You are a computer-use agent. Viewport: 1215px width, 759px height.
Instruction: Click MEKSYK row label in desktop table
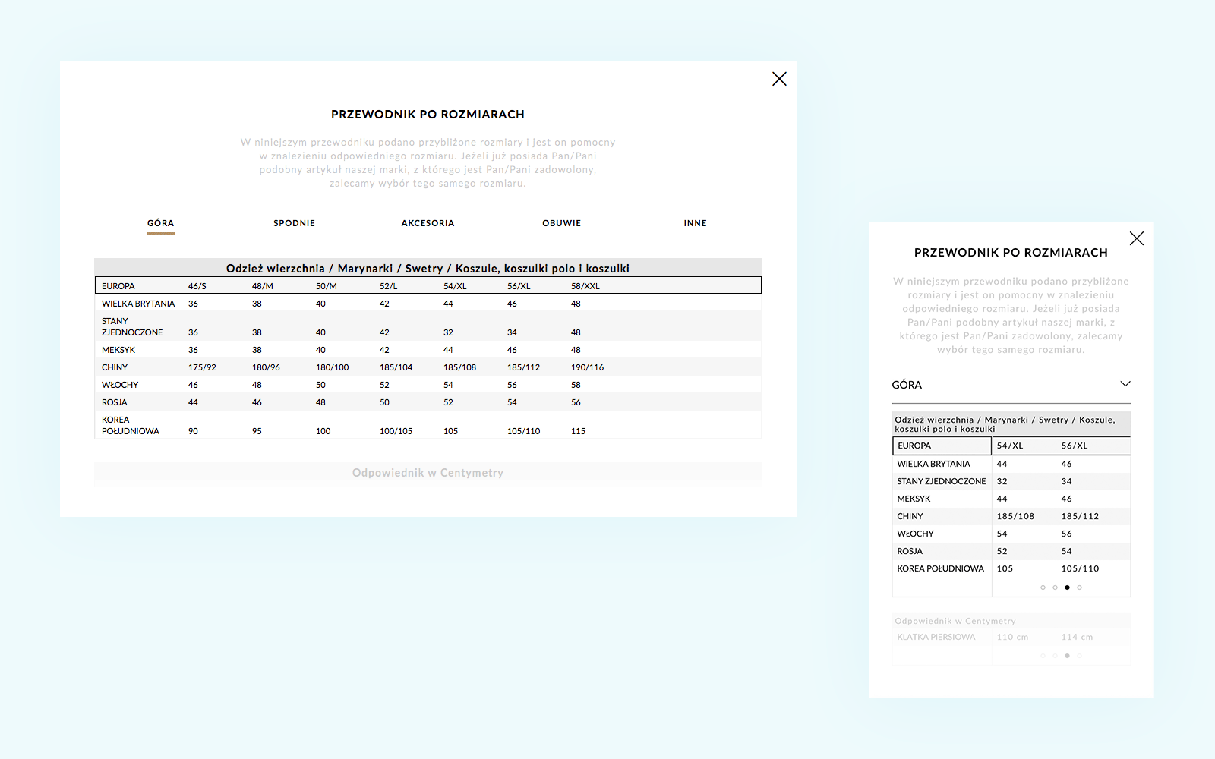point(118,350)
